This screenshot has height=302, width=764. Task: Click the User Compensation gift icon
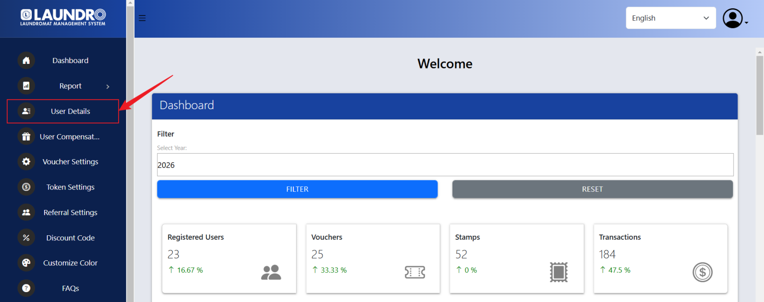tap(26, 136)
